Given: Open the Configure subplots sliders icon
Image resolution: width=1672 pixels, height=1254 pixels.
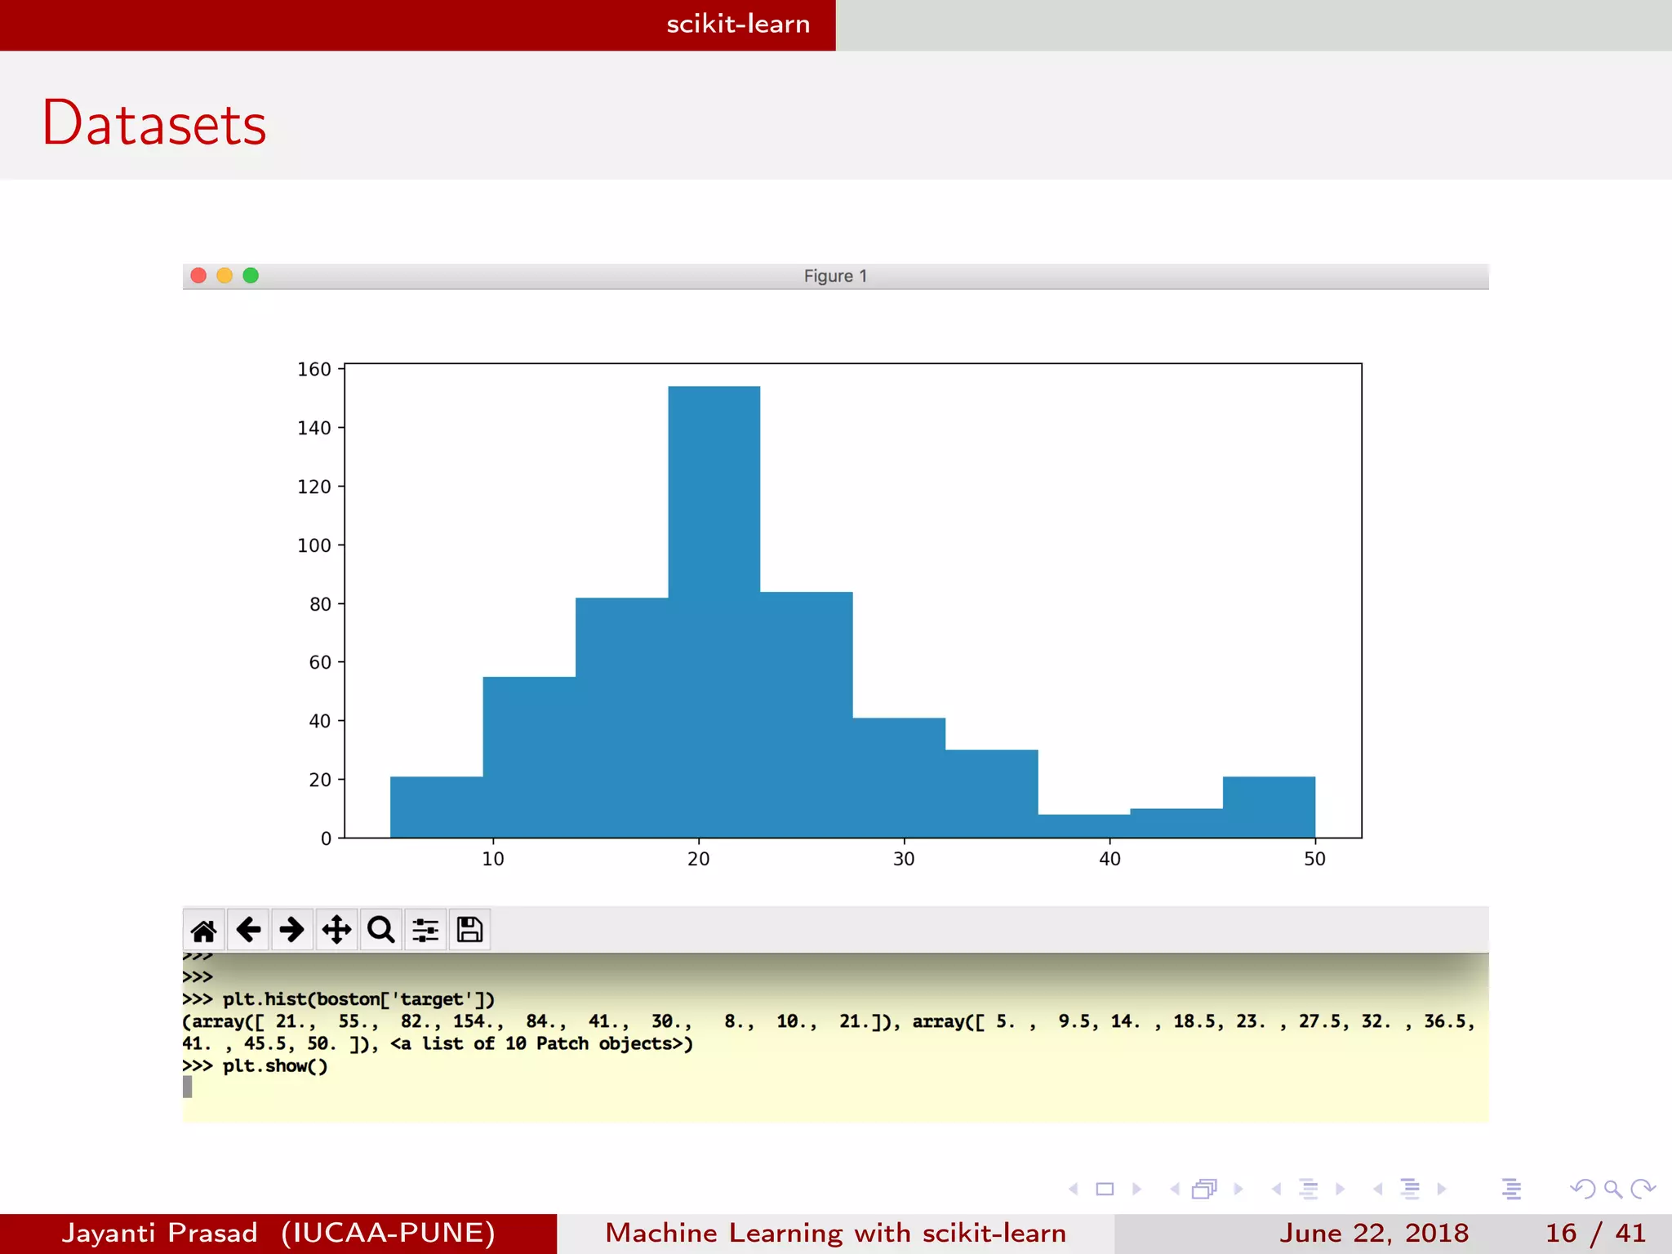Looking at the screenshot, I should (x=425, y=930).
